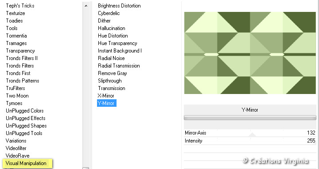Select VideoRave category

point(17,156)
